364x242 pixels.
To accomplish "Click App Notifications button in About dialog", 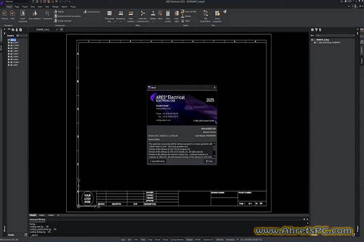I will coord(157,161).
